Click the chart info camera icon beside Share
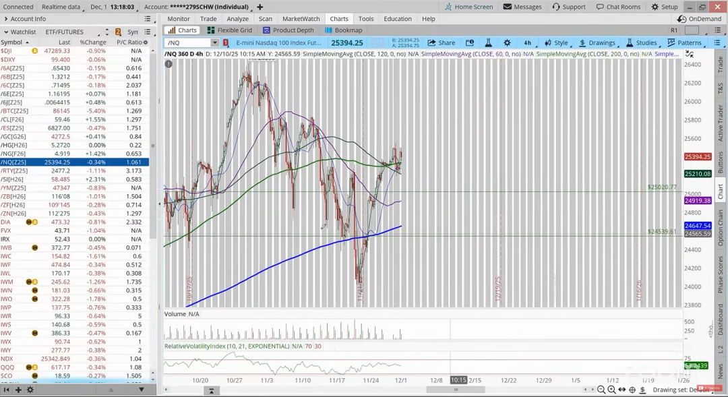Image resolution: width=728 pixels, height=397 pixels. tap(469, 42)
